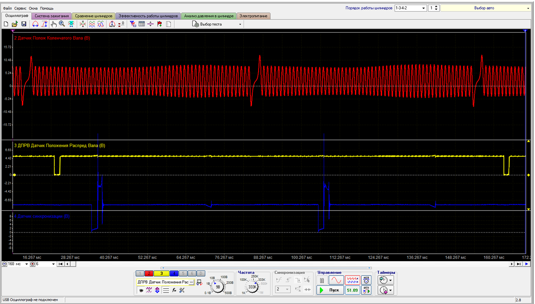
Task: Switch to the Система зажигания tab
Action: coord(52,16)
